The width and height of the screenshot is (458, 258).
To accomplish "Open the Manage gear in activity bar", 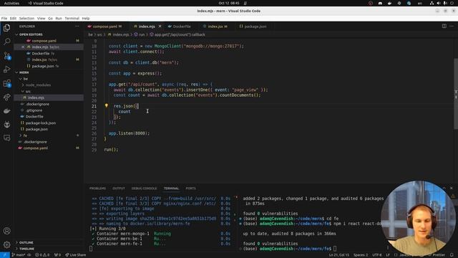I will (x=6, y=244).
